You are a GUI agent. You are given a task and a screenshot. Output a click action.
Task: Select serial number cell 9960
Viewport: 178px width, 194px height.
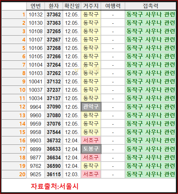(x=36, y=115)
